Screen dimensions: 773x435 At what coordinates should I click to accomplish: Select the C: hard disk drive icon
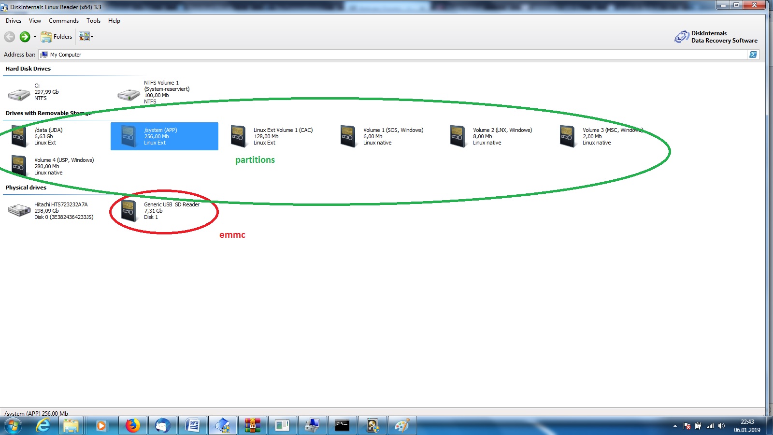click(x=19, y=94)
